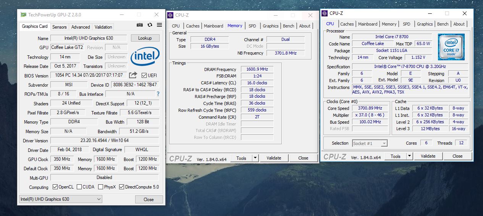The width and height of the screenshot is (483, 216).
Task: Click the Device ID value in GPU-Z
Action: [x=135, y=85]
